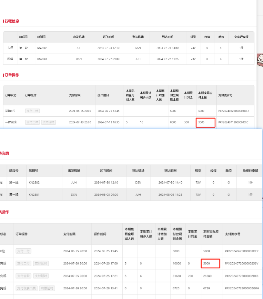Viewport: 263px width, 299px height.
Task: Click 支付二付 button in the lower order table
Action: [x=24, y=263]
